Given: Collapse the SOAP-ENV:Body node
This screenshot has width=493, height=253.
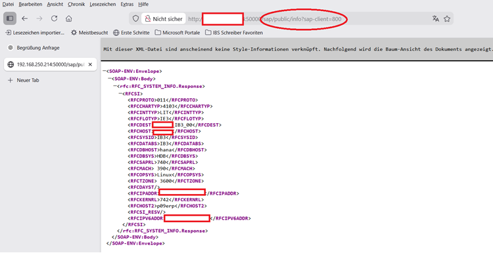Looking at the screenshot, I should tap(110, 79).
